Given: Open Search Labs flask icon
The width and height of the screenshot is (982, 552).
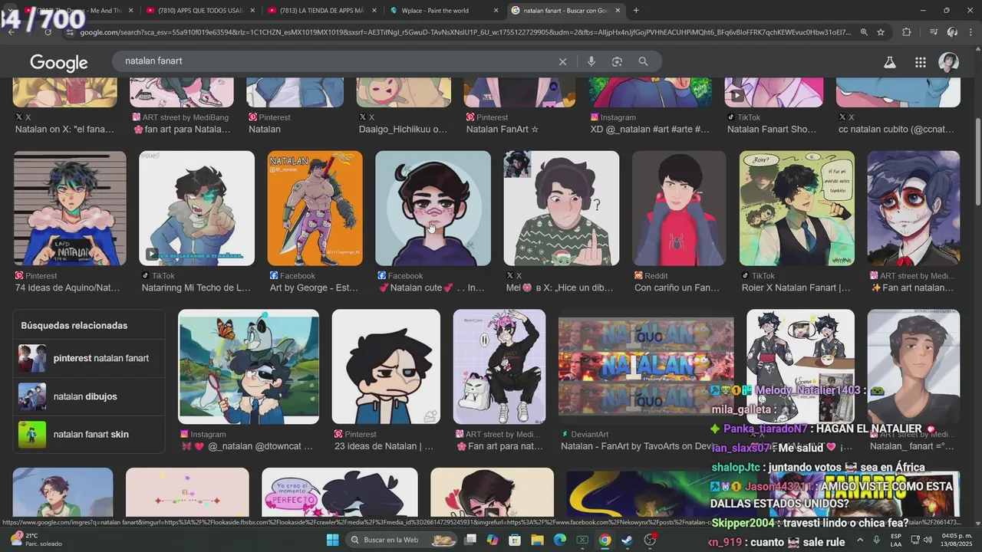Looking at the screenshot, I should pos(890,62).
